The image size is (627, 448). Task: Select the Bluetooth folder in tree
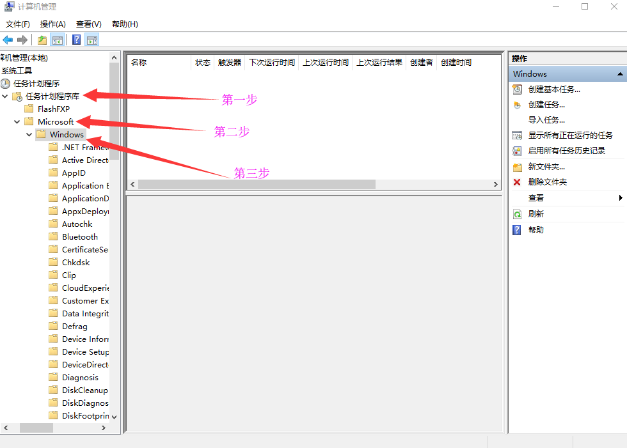click(79, 237)
